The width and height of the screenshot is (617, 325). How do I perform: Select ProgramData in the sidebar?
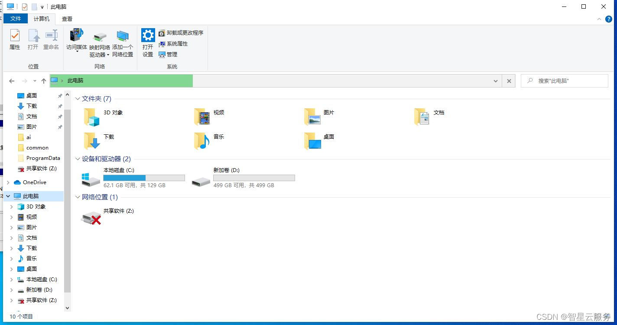43,158
